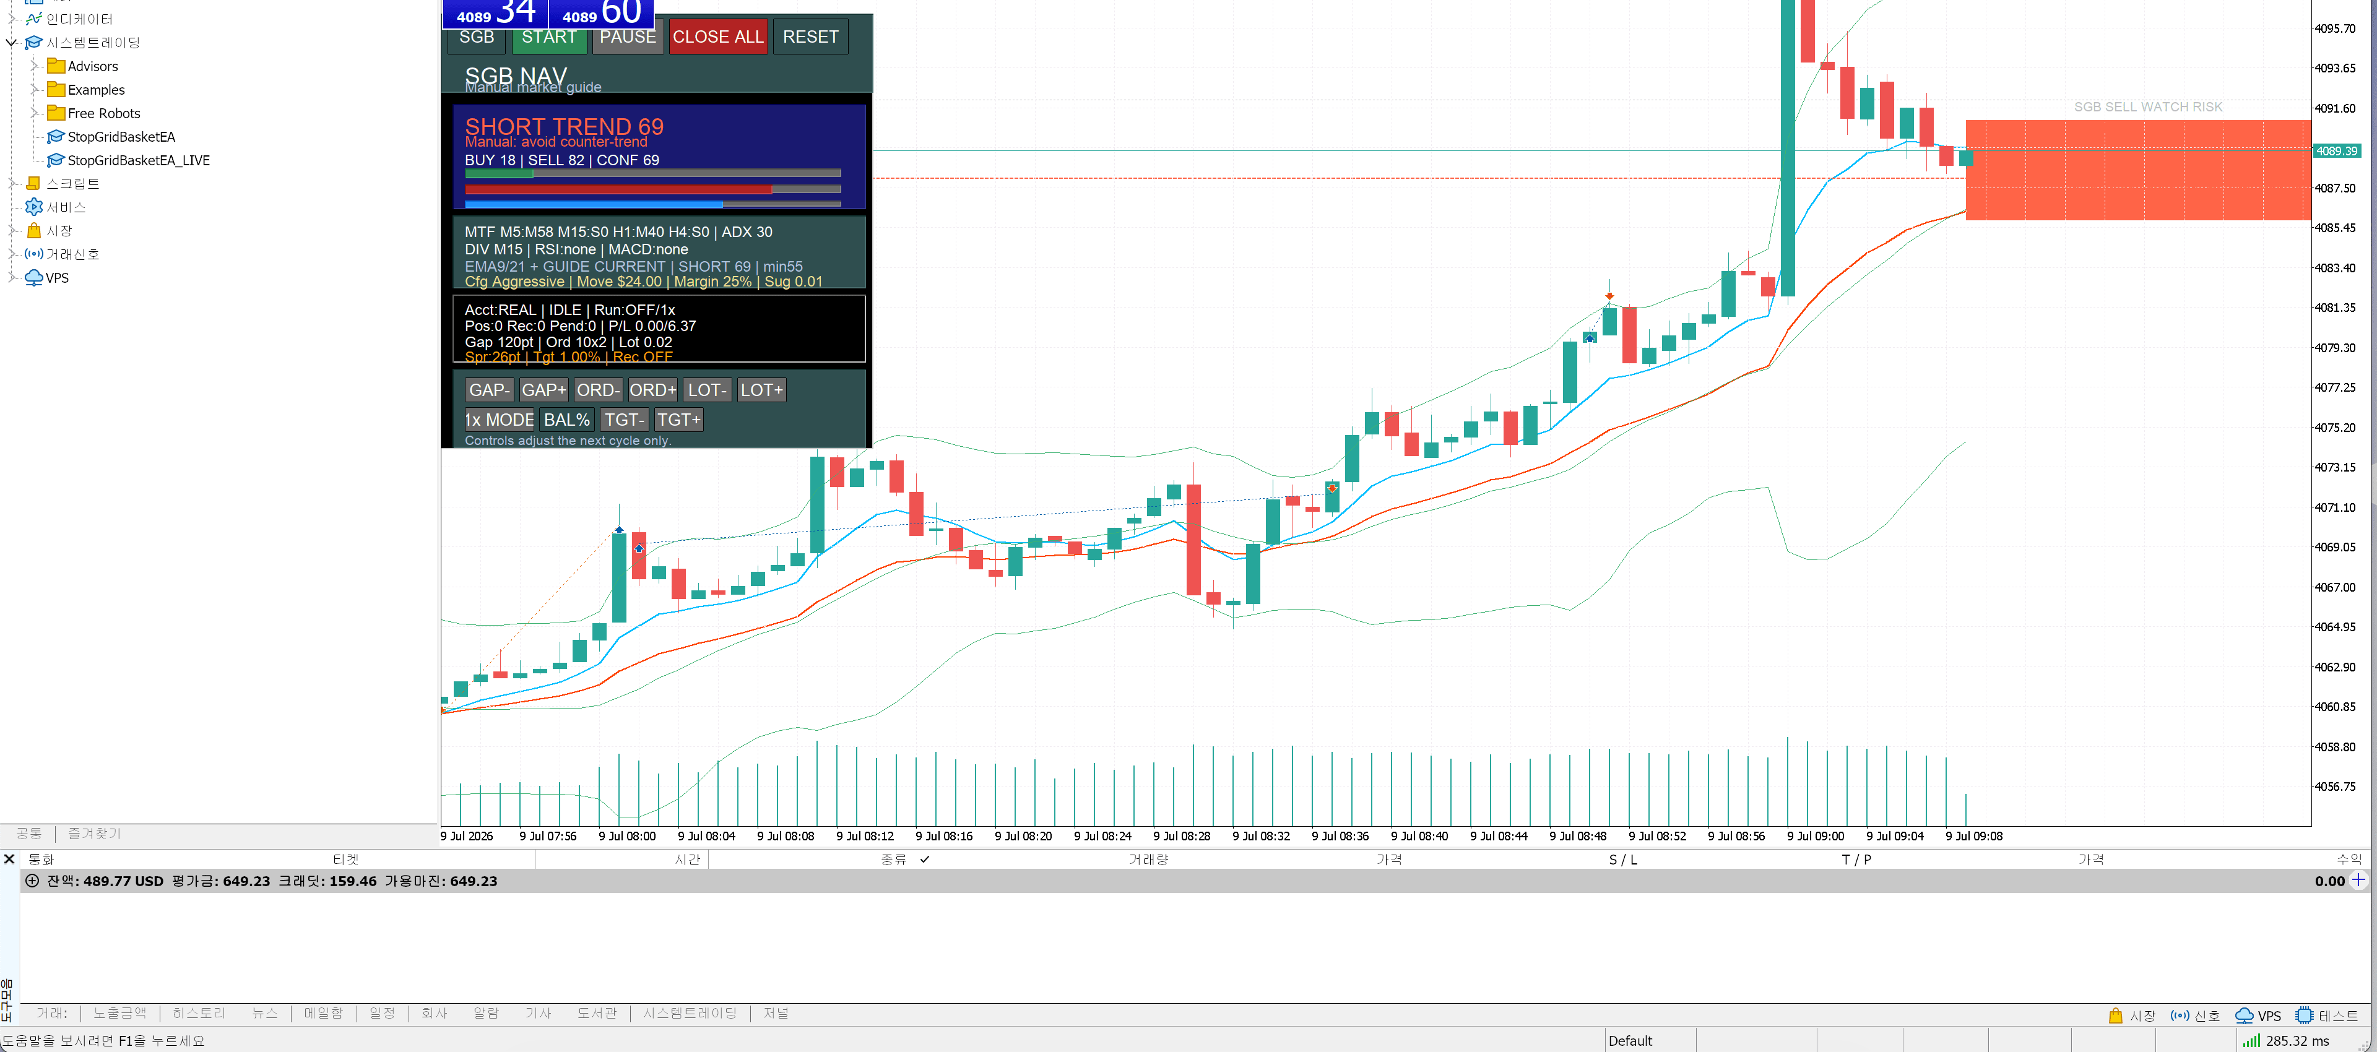Screen dimensions: 2377x1052
Task: Select StopGridBasketEA expert icon
Action: [55, 137]
